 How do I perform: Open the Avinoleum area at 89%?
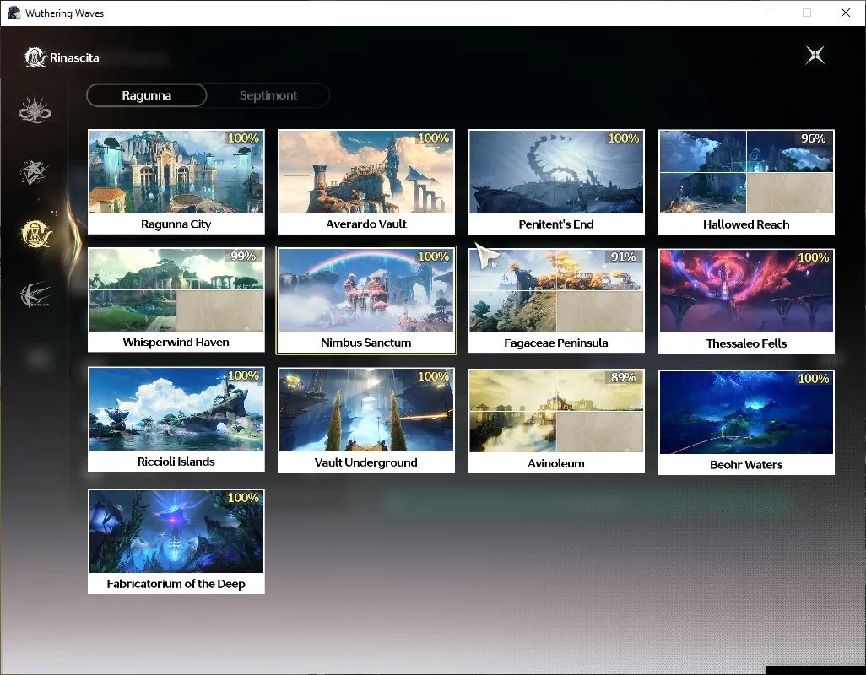pos(556,420)
